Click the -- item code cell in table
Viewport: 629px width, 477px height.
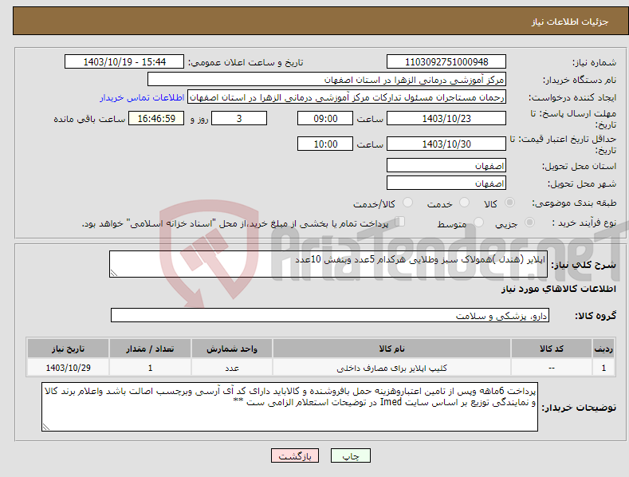coord(551,368)
